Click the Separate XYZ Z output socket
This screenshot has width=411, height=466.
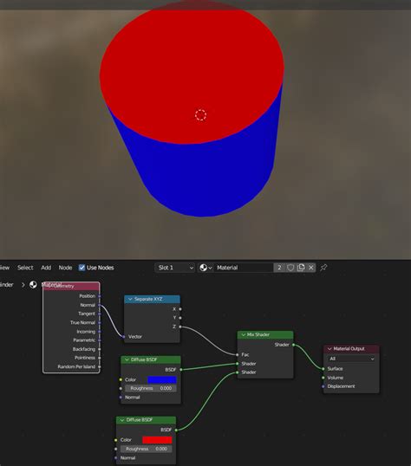[x=180, y=327]
